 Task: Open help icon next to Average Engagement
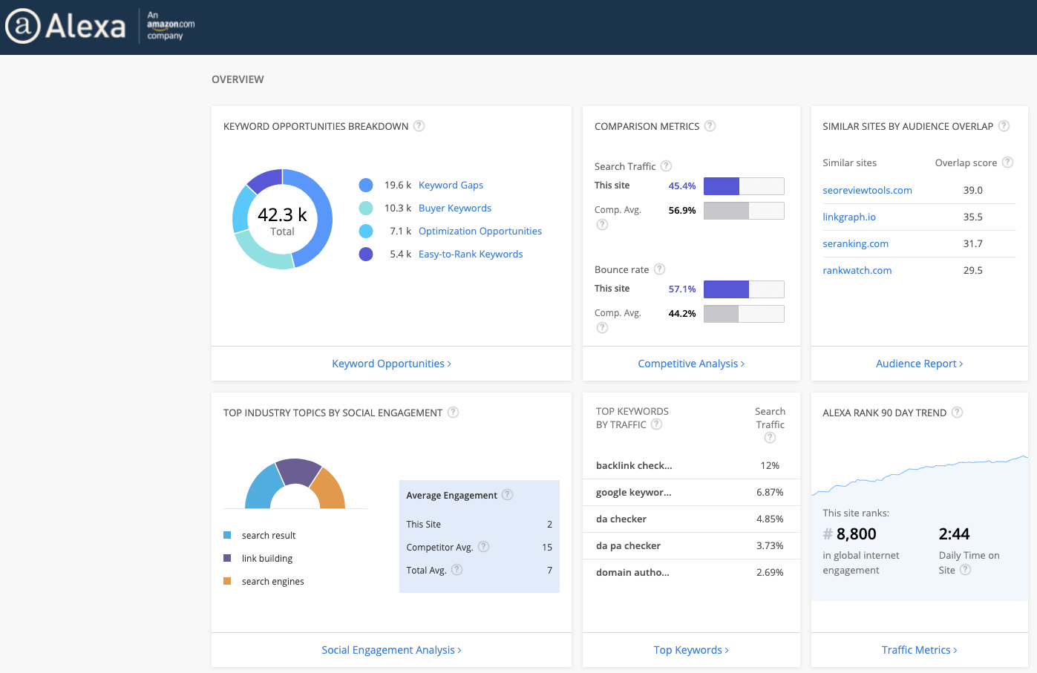click(507, 495)
